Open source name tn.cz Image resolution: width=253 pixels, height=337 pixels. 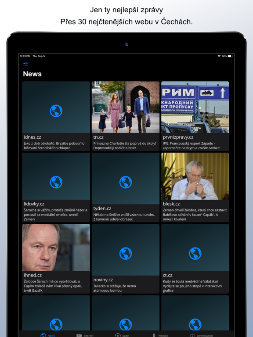tap(98, 137)
